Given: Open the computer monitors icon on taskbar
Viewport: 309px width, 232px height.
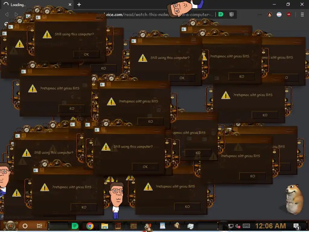Looking at the screenshot, I should click(x=190, y=226).
